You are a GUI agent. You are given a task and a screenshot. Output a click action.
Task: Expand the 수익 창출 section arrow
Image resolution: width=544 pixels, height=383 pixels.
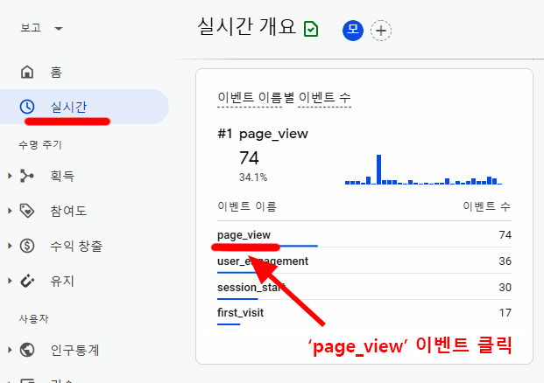10,246
